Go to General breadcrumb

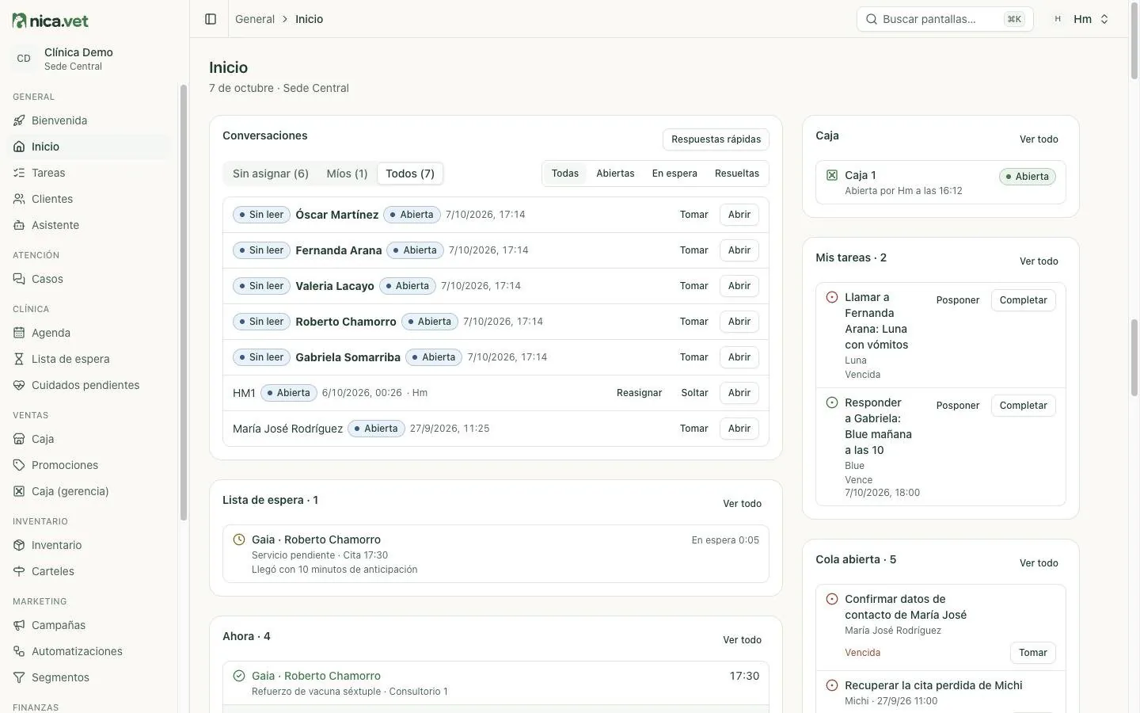click(255, 19)
